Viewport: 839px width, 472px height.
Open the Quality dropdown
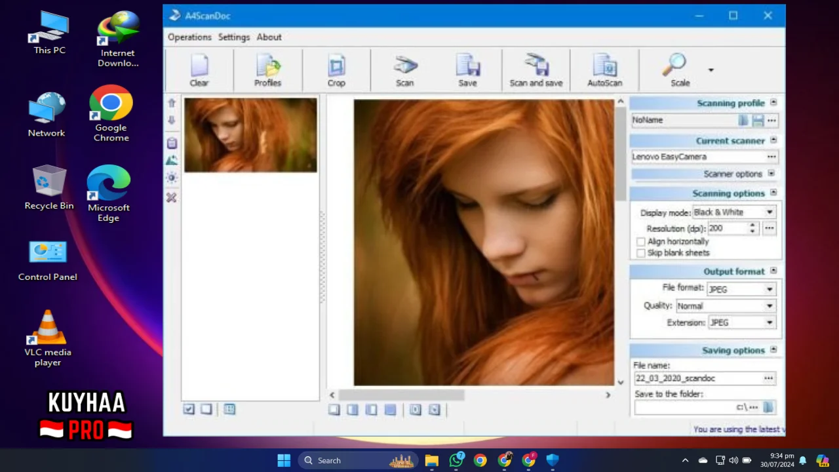click(x=770, y=306)
